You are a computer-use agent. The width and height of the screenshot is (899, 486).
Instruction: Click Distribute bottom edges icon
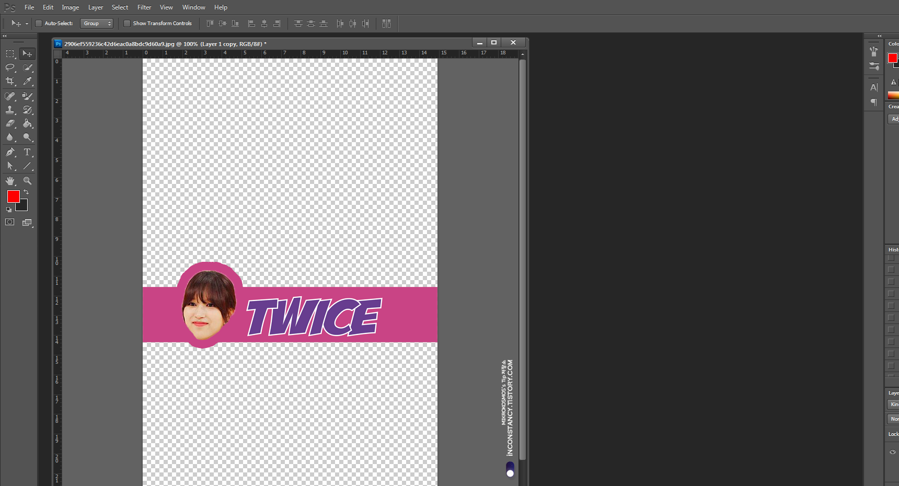click(324, 24)
